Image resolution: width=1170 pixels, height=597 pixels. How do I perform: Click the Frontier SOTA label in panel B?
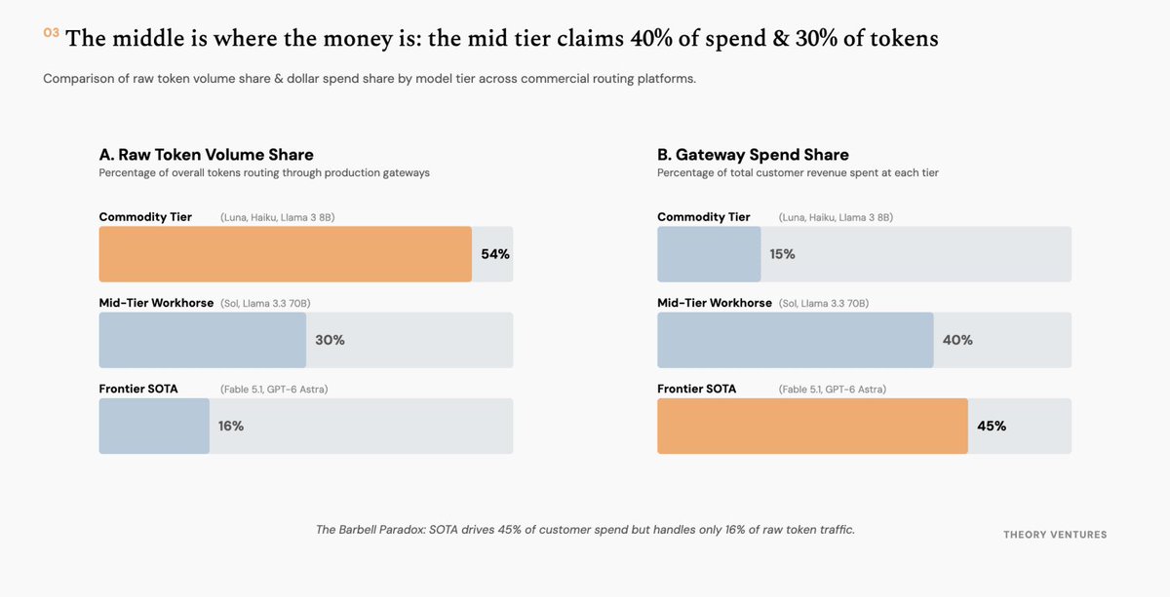pos(696,389)
